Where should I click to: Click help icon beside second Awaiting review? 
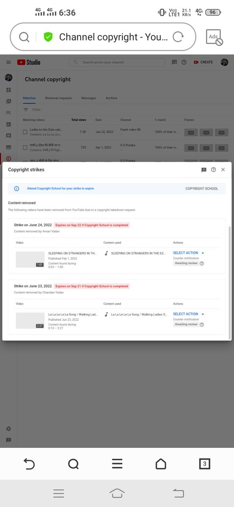[x=201, y=324]
